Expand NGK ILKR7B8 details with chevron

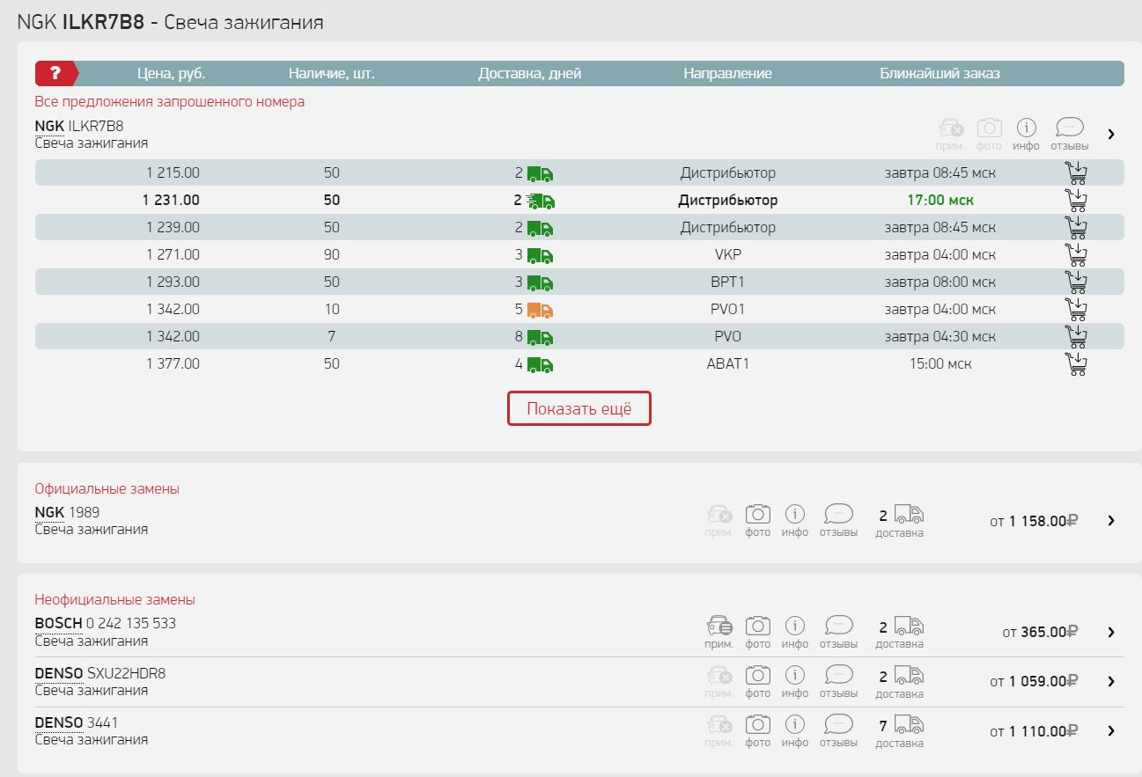(1111, 134)
